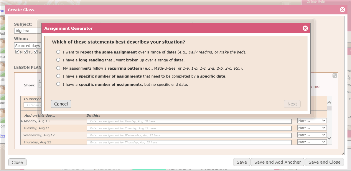Open More dropdown for Wednesday, Aug 12
Screen dimensions: 351x171
pos(312,135)
